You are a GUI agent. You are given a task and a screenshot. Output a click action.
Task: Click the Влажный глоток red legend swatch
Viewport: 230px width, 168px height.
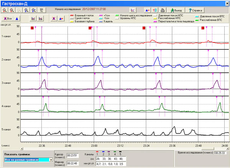(71, 15)
